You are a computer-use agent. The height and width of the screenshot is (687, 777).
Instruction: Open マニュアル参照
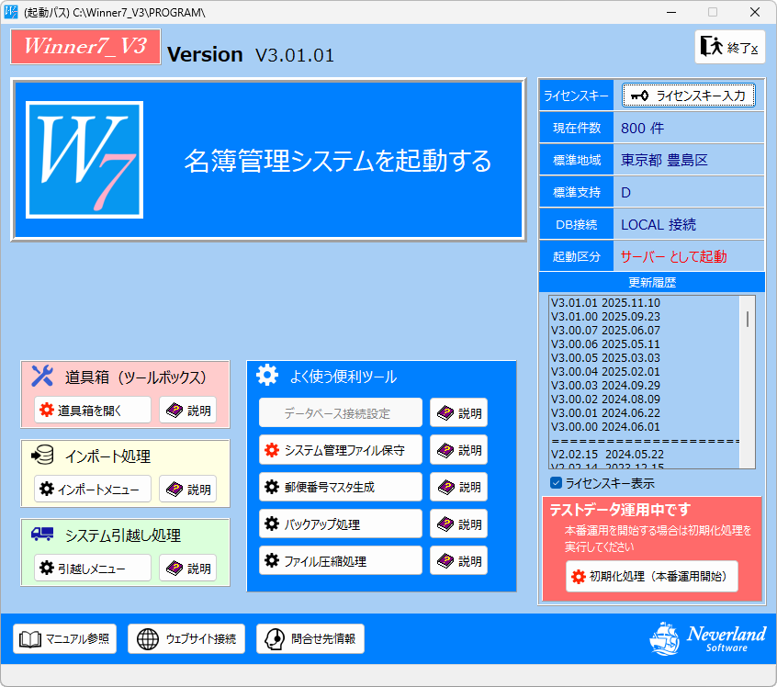coord(65,638)
